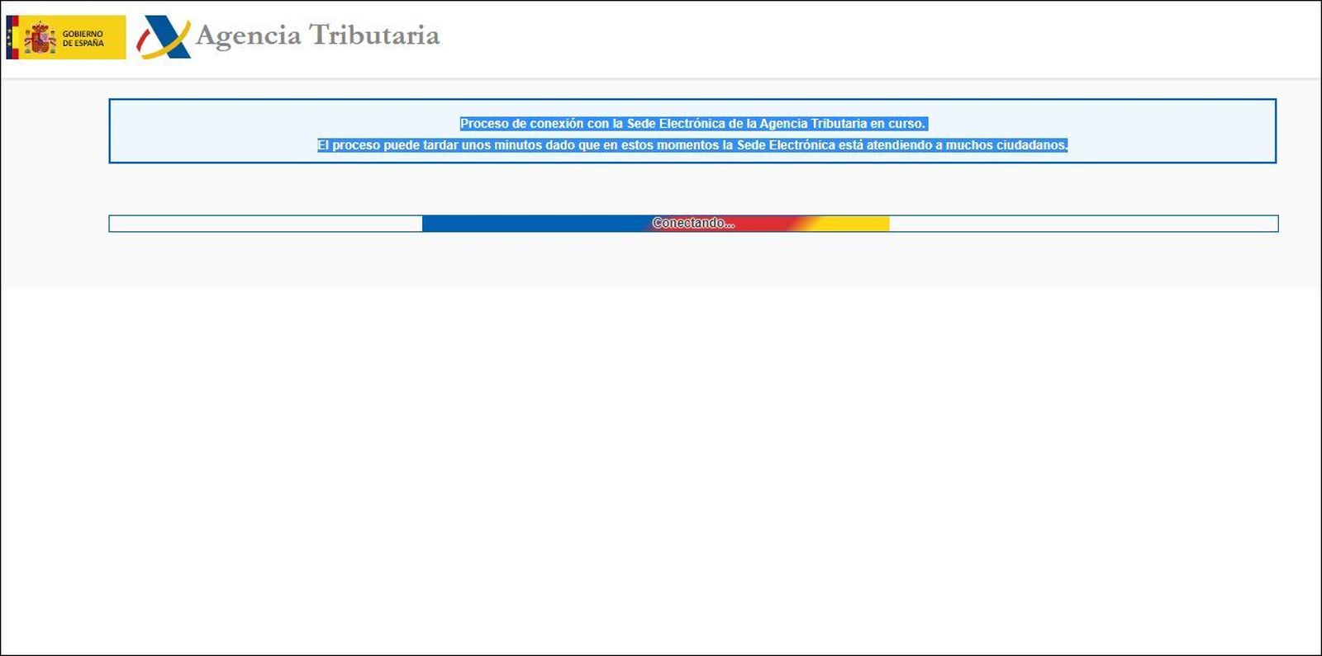Click the 'Proceso de conexión' message line
Image resolution: width=1322 pixels, height=656 pixels.
pyautogui.click(x=693, y=124)
